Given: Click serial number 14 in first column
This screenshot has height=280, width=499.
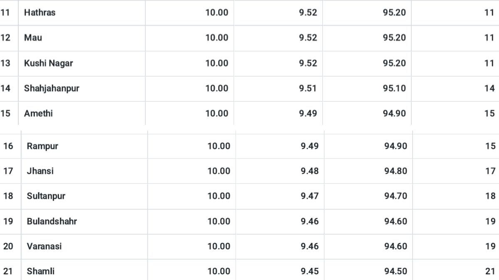Looking at the screenshot, I should point(5,88).
